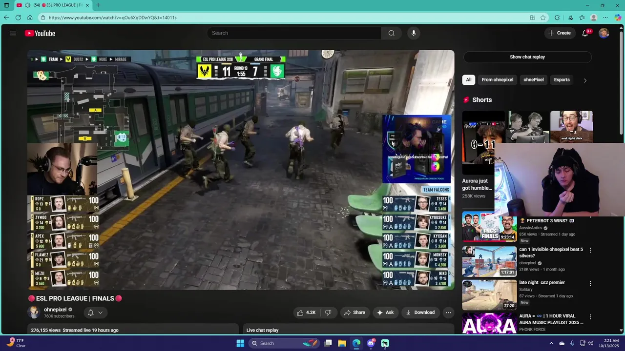Open the YouTube account avatar menu
625x351 pixels.
click(604, 33)
